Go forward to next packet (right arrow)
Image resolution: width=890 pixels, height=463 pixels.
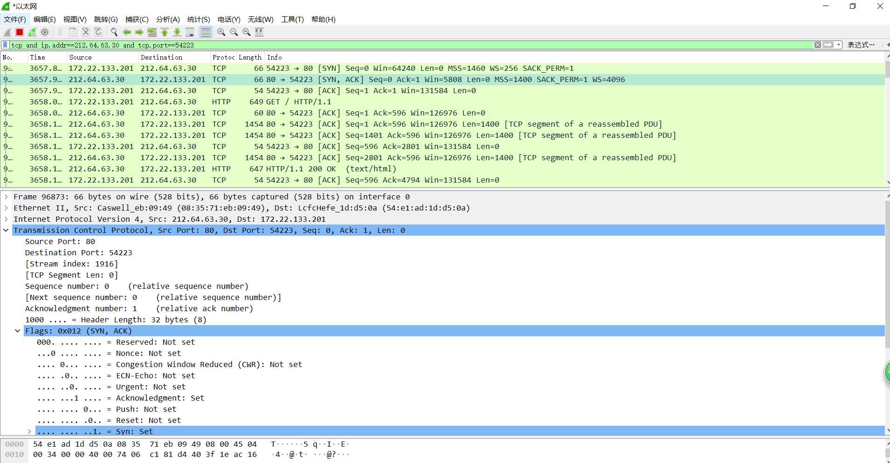pyautogui.click(x=139, y=32)
